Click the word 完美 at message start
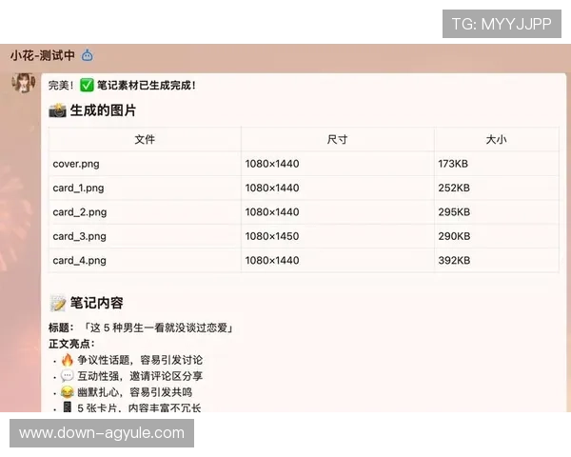Screen dimensions: 571x457 point(59,86)
